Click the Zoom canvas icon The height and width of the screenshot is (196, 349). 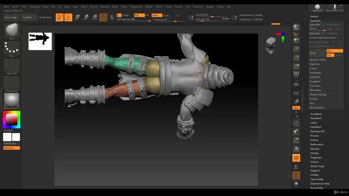click(296, 49)
